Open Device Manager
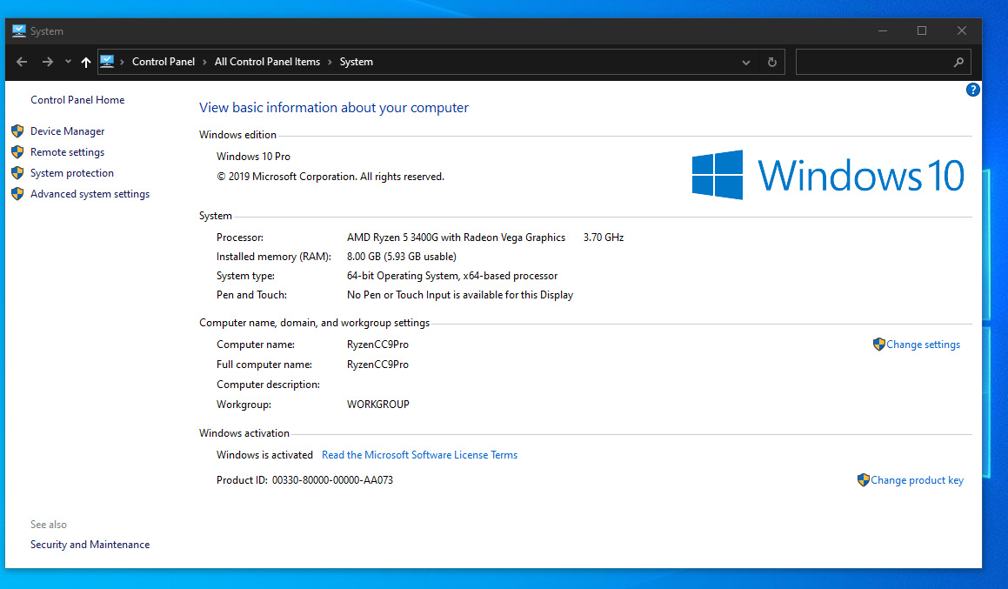Viewport: 1008px width, 589px height. (68, 131)
